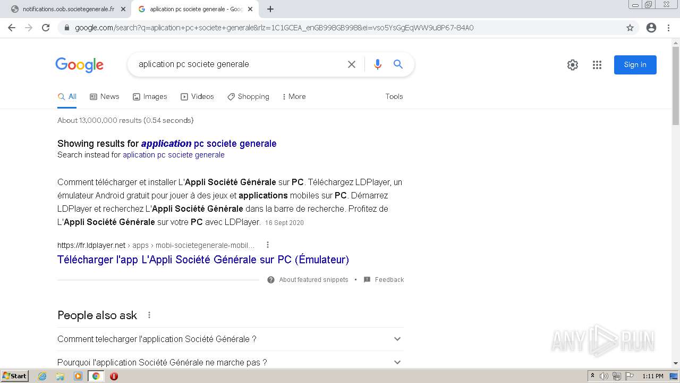Bookmark this page with star icon
This screenshot has width=680, height=383.
pyautogui.click(x=630, y=28)
